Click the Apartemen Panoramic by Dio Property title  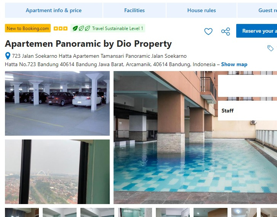coord(88,44)
